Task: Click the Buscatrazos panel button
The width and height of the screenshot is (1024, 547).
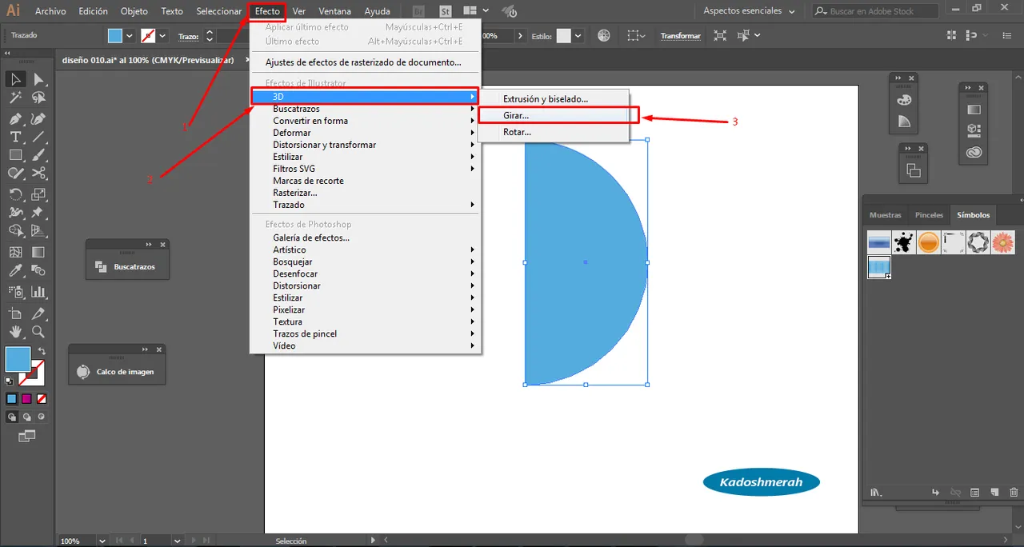Action: [x=127, y=266]
